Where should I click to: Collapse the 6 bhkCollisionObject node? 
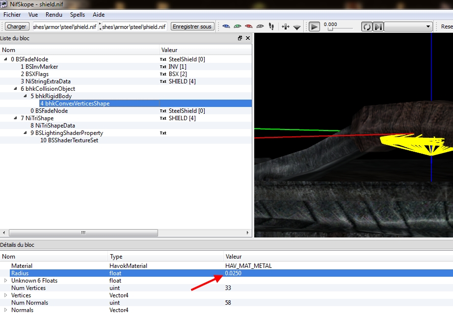[x=15, y=89]
